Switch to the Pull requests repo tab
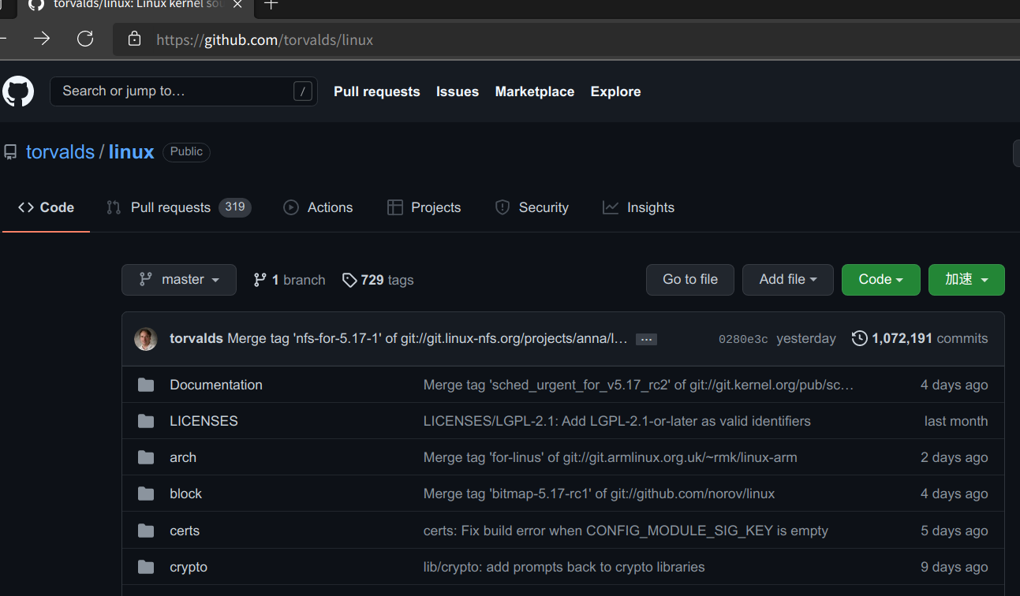Image resolution: width=1020 pixels, height=596 pixels. pyautogui.click(x=177, y=208)
